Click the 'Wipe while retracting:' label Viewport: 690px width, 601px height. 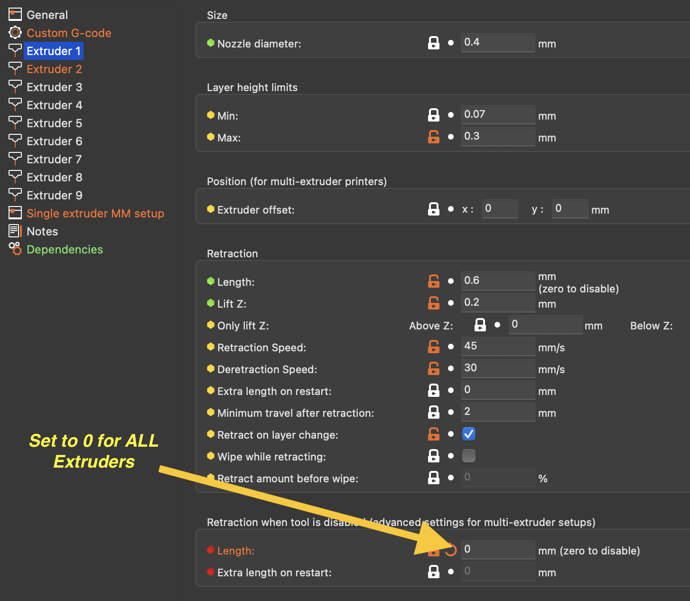click(x=271, y=457)
